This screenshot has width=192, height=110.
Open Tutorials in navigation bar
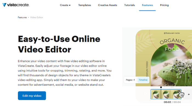click(129, 5)
